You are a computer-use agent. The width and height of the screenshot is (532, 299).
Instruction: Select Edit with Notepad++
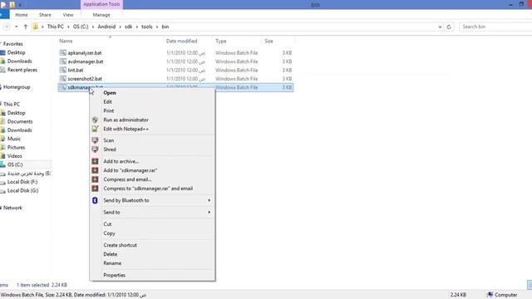(x=152, y=129)
